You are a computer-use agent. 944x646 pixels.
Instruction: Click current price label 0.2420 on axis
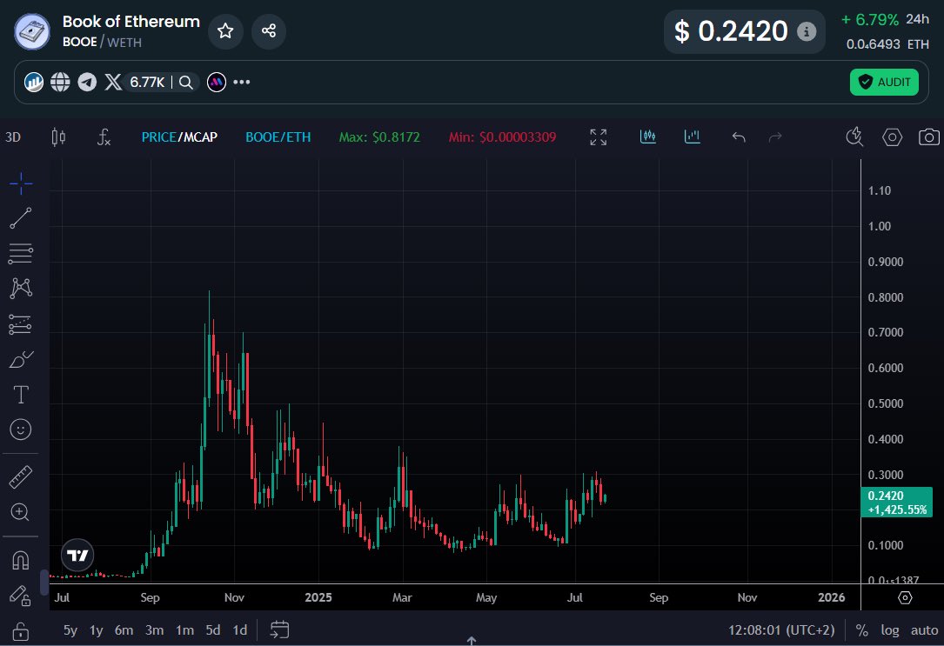[x=897, y=503]
